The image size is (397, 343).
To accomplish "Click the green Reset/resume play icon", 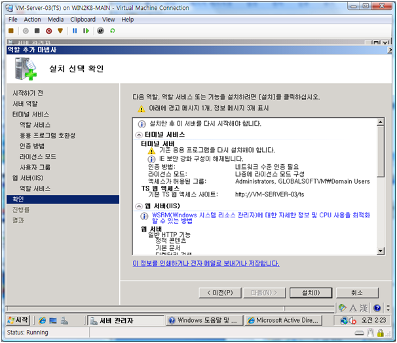I will pos(86,31).
